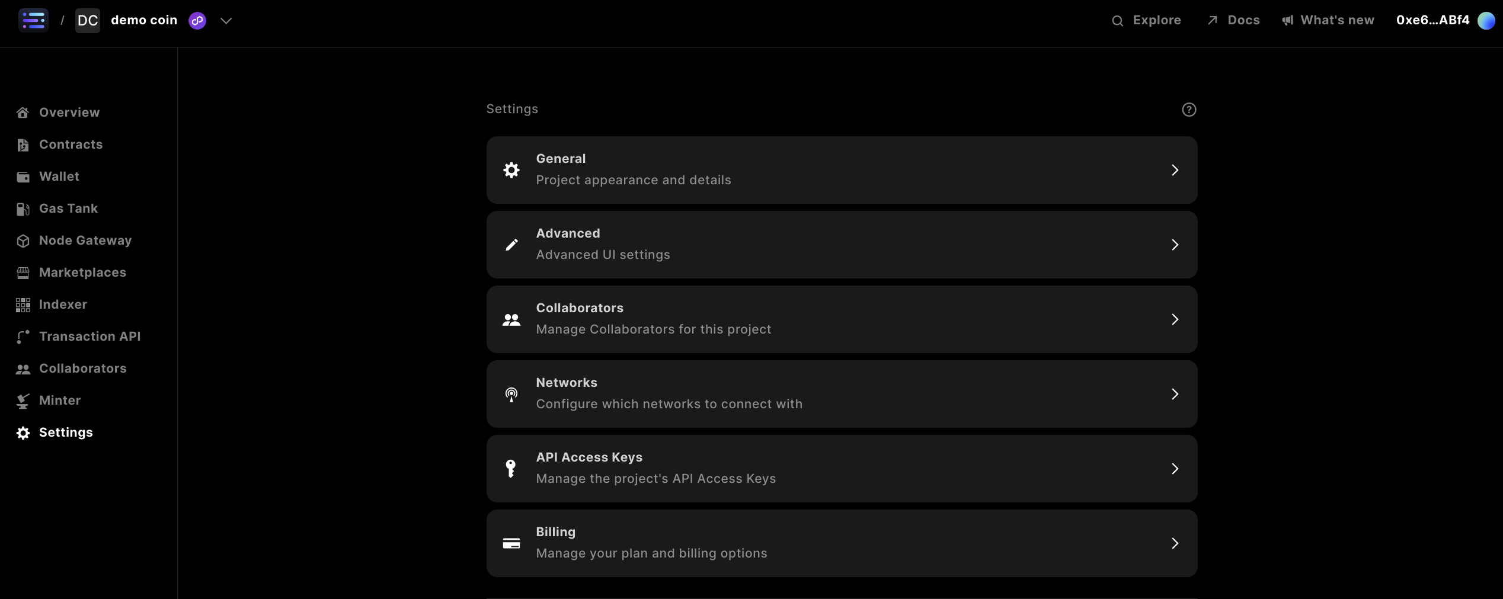
Task: Open the help question mark icon near Settings
Action: [1189, 110]
